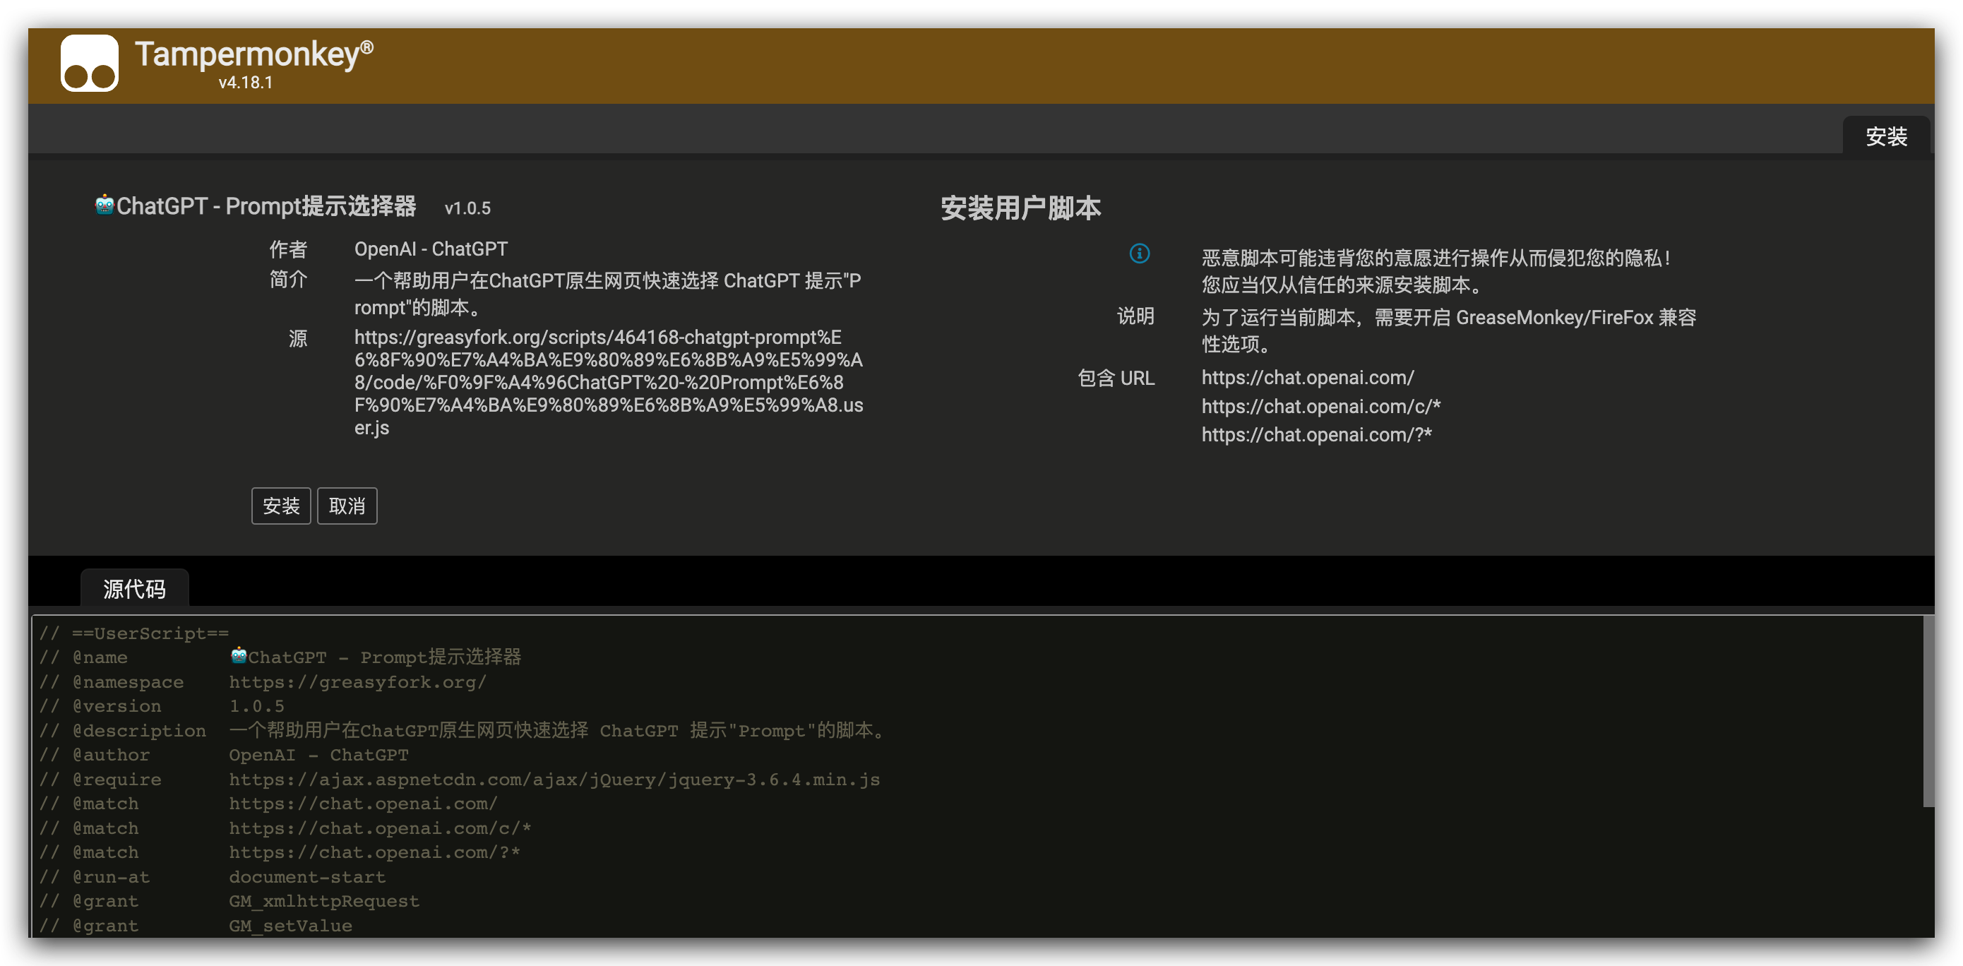The width and height of the screenshot is (1963, 966).
Task: Click the @namespace line in source code
Action: tap(263, 682)
